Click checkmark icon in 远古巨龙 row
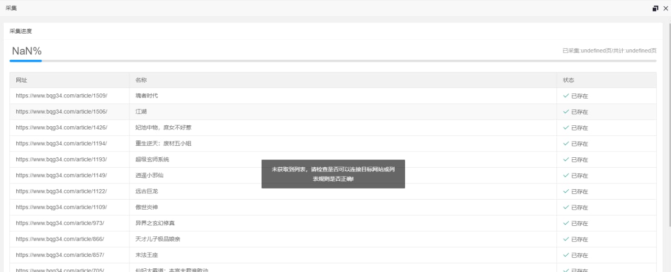This screenshot has width=671, height=272. 566,191
